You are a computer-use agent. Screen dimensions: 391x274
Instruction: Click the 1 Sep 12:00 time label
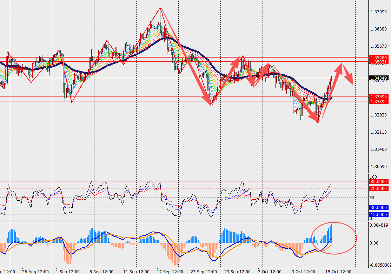click(68, 272)
